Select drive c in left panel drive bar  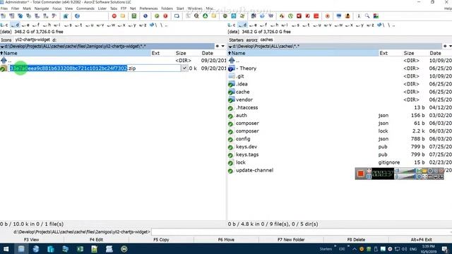coord(4,25)
